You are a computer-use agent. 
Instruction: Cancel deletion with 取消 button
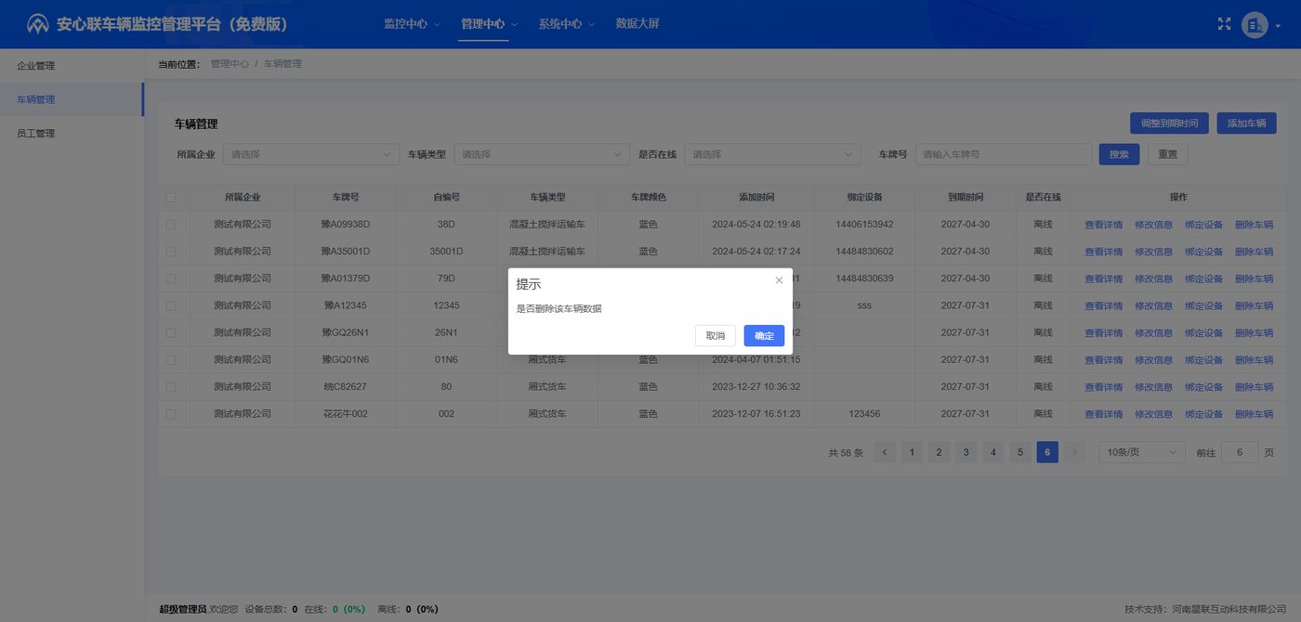coord(716,336)
